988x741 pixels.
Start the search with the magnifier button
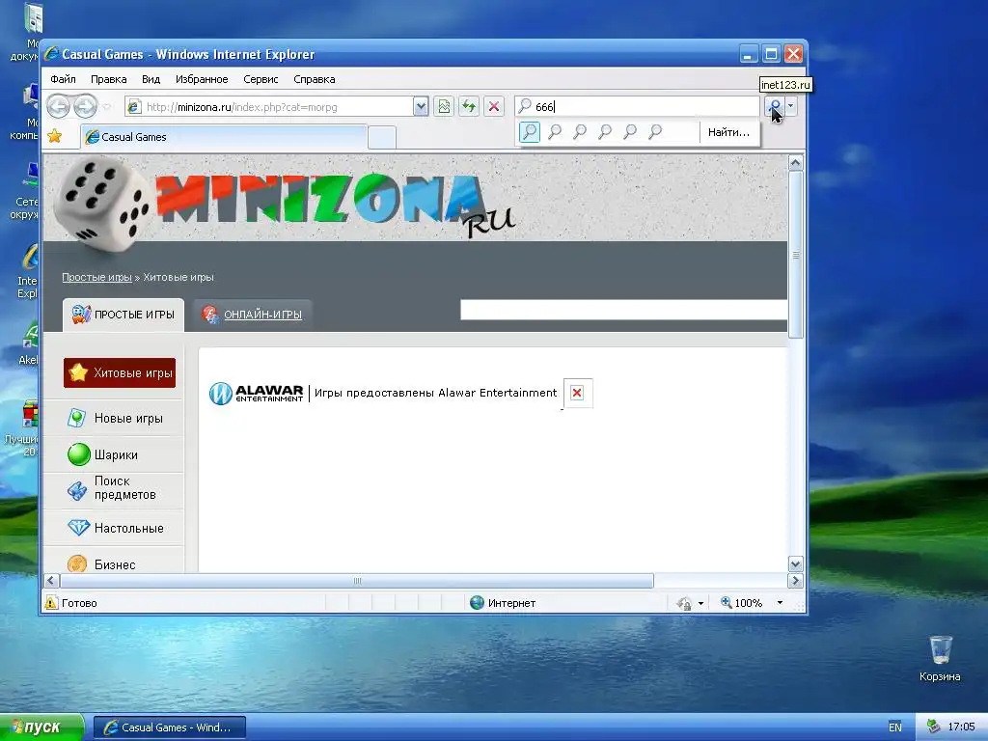pyautogui.click(x=775, y=106)
